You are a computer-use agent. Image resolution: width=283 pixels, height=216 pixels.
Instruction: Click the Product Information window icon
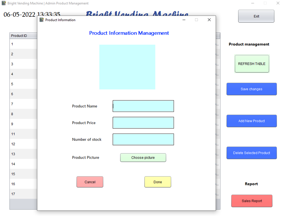pyautogui.click(x=41, y=20)
